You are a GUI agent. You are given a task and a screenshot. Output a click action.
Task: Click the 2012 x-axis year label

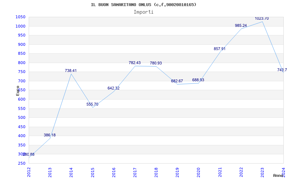(x=29, y=172)
